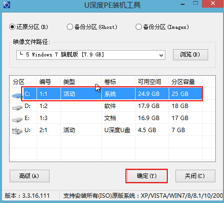Image resolution: width=224 pixels, height=203 pixels.
Task: Open 高级 (A) advanced options
Action: [x=29, y=176]
